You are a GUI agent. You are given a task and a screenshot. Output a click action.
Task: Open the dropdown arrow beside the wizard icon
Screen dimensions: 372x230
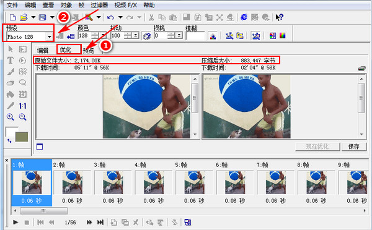click(99, 17)
